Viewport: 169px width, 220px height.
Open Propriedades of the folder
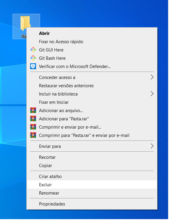coord(92,204)
